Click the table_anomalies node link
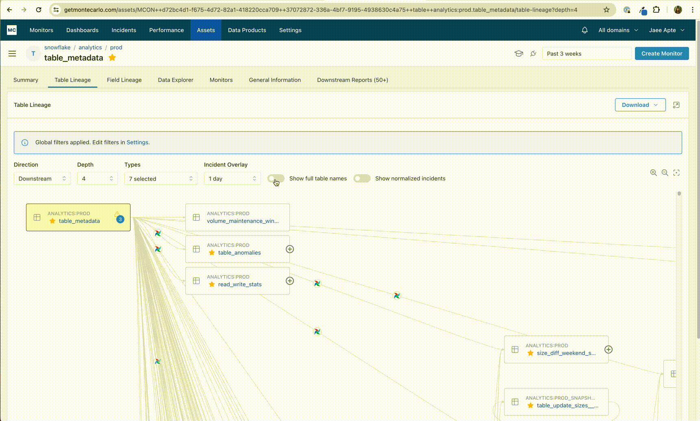Viewport: 700px width, 421px height. point(239,253)
